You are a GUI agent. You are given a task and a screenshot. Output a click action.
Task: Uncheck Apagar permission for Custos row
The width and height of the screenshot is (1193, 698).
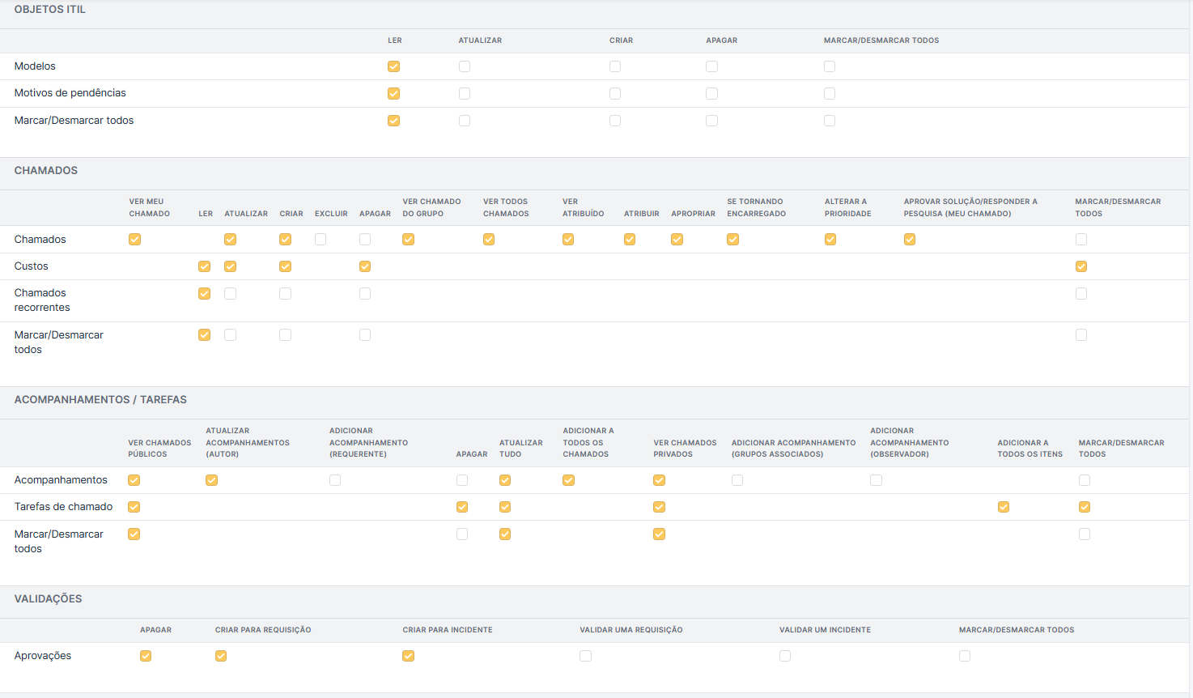365,266
